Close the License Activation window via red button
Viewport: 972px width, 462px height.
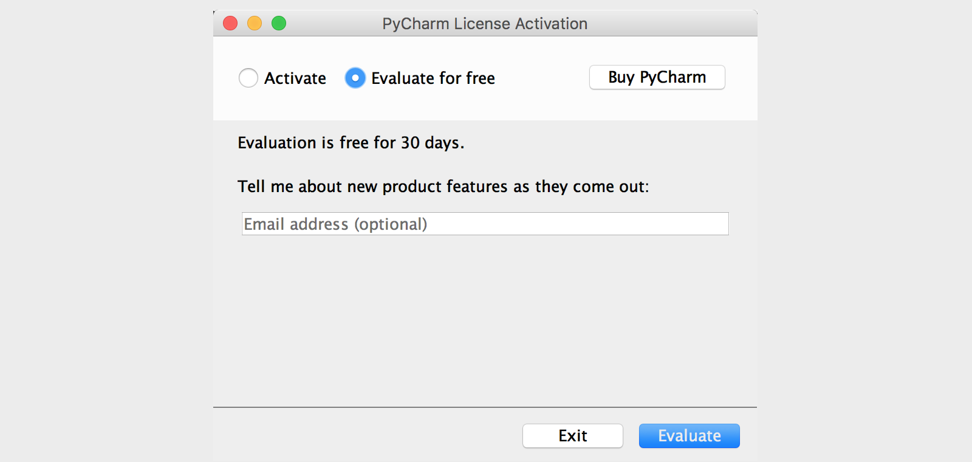tap(230, 23)
